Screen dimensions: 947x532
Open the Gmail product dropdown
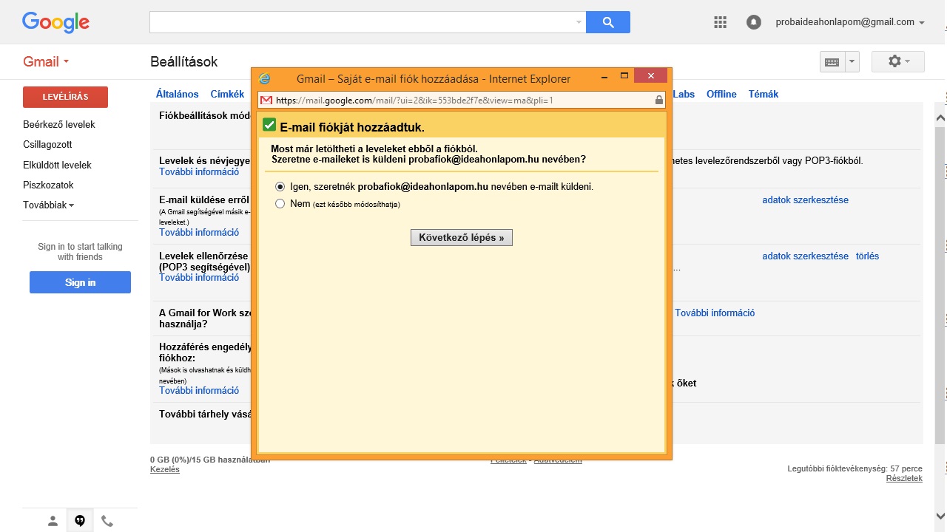[x=46, y=61]
